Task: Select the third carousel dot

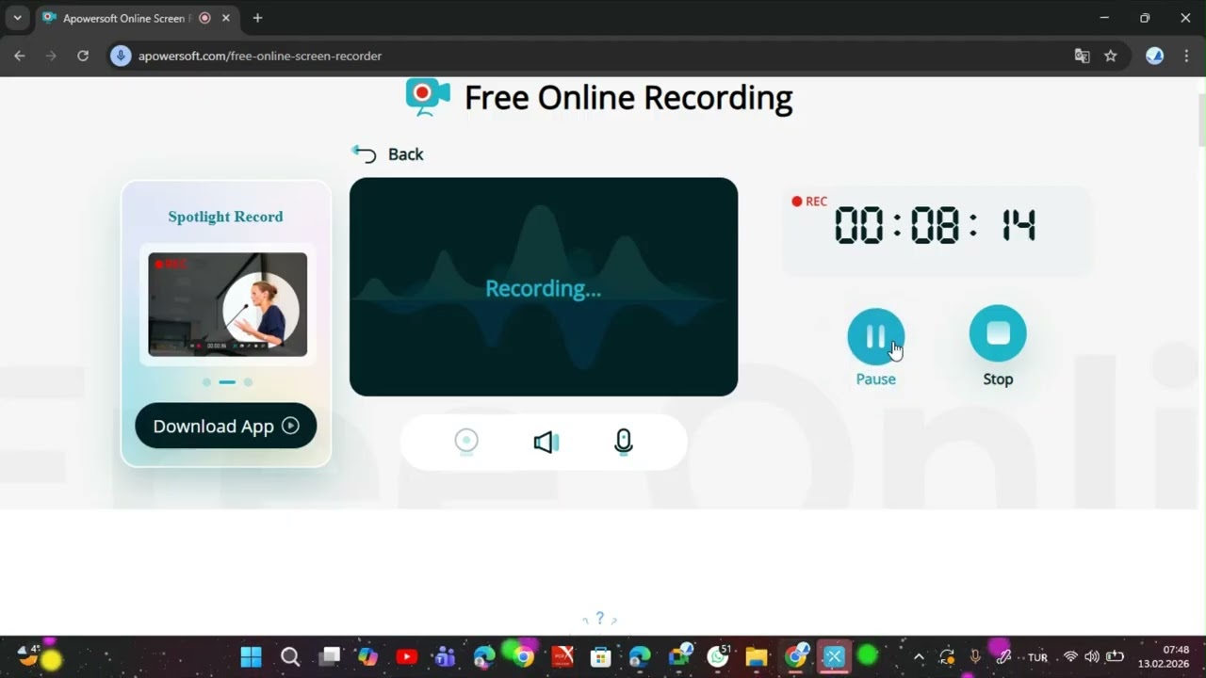Action: point(248,382)
